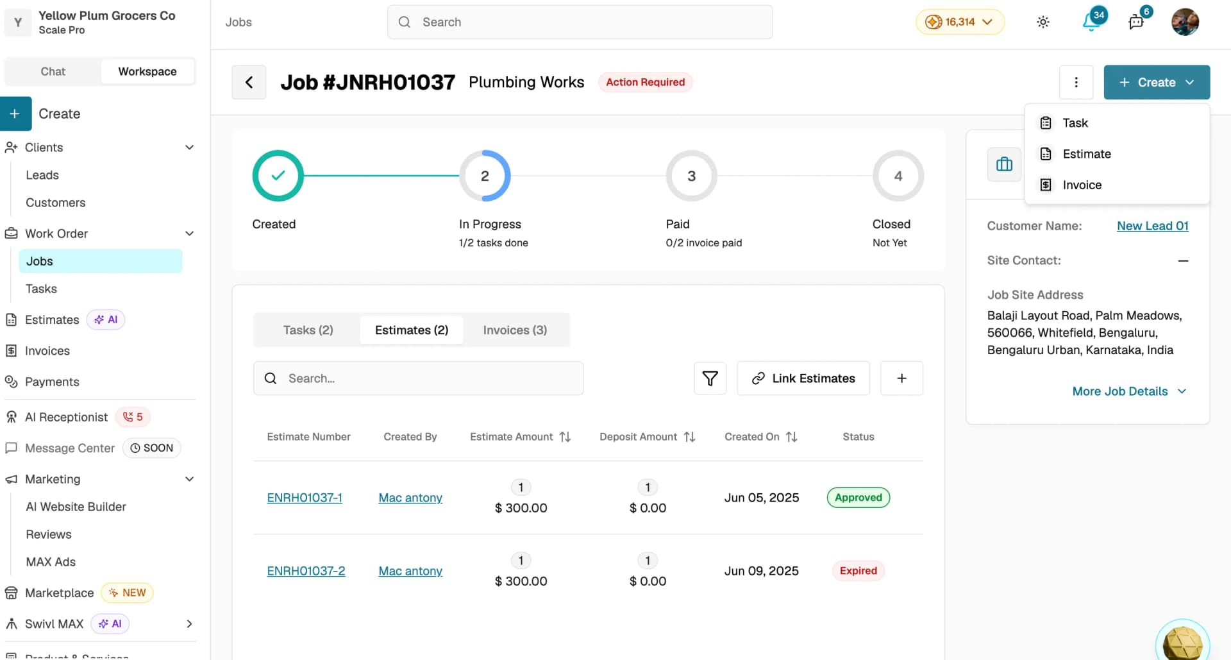Switch to the Chat toggle in sidebar
This screenshot has width=1231, height=660.
53,71
